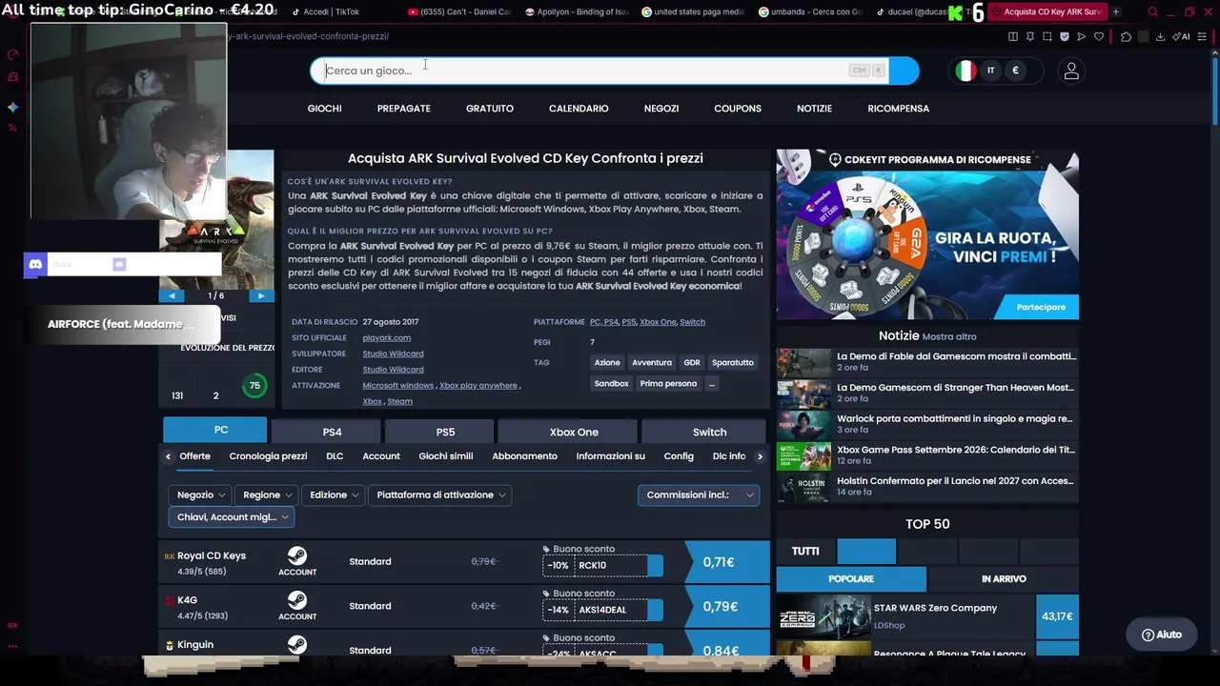
Task: Click the Sparatutto tag
Action: coord(733,362)
